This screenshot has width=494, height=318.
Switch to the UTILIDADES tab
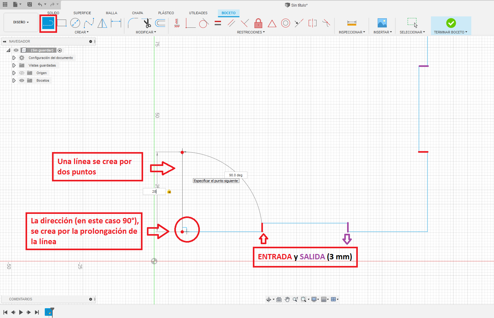point(198,13)
